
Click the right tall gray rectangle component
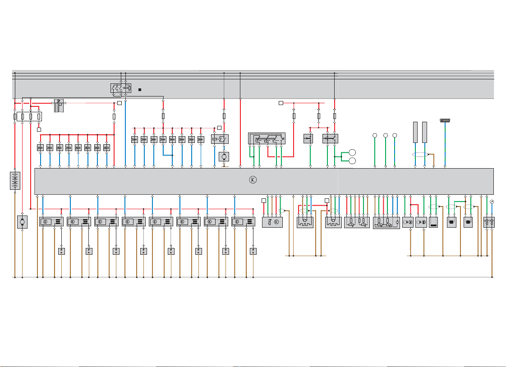tap(425, 132)
